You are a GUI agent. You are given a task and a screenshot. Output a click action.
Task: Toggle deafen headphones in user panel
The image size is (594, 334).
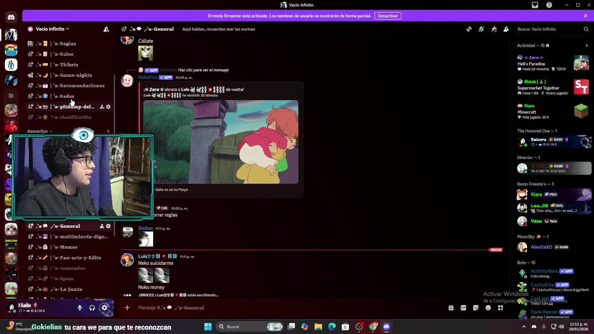click(92, 308)
